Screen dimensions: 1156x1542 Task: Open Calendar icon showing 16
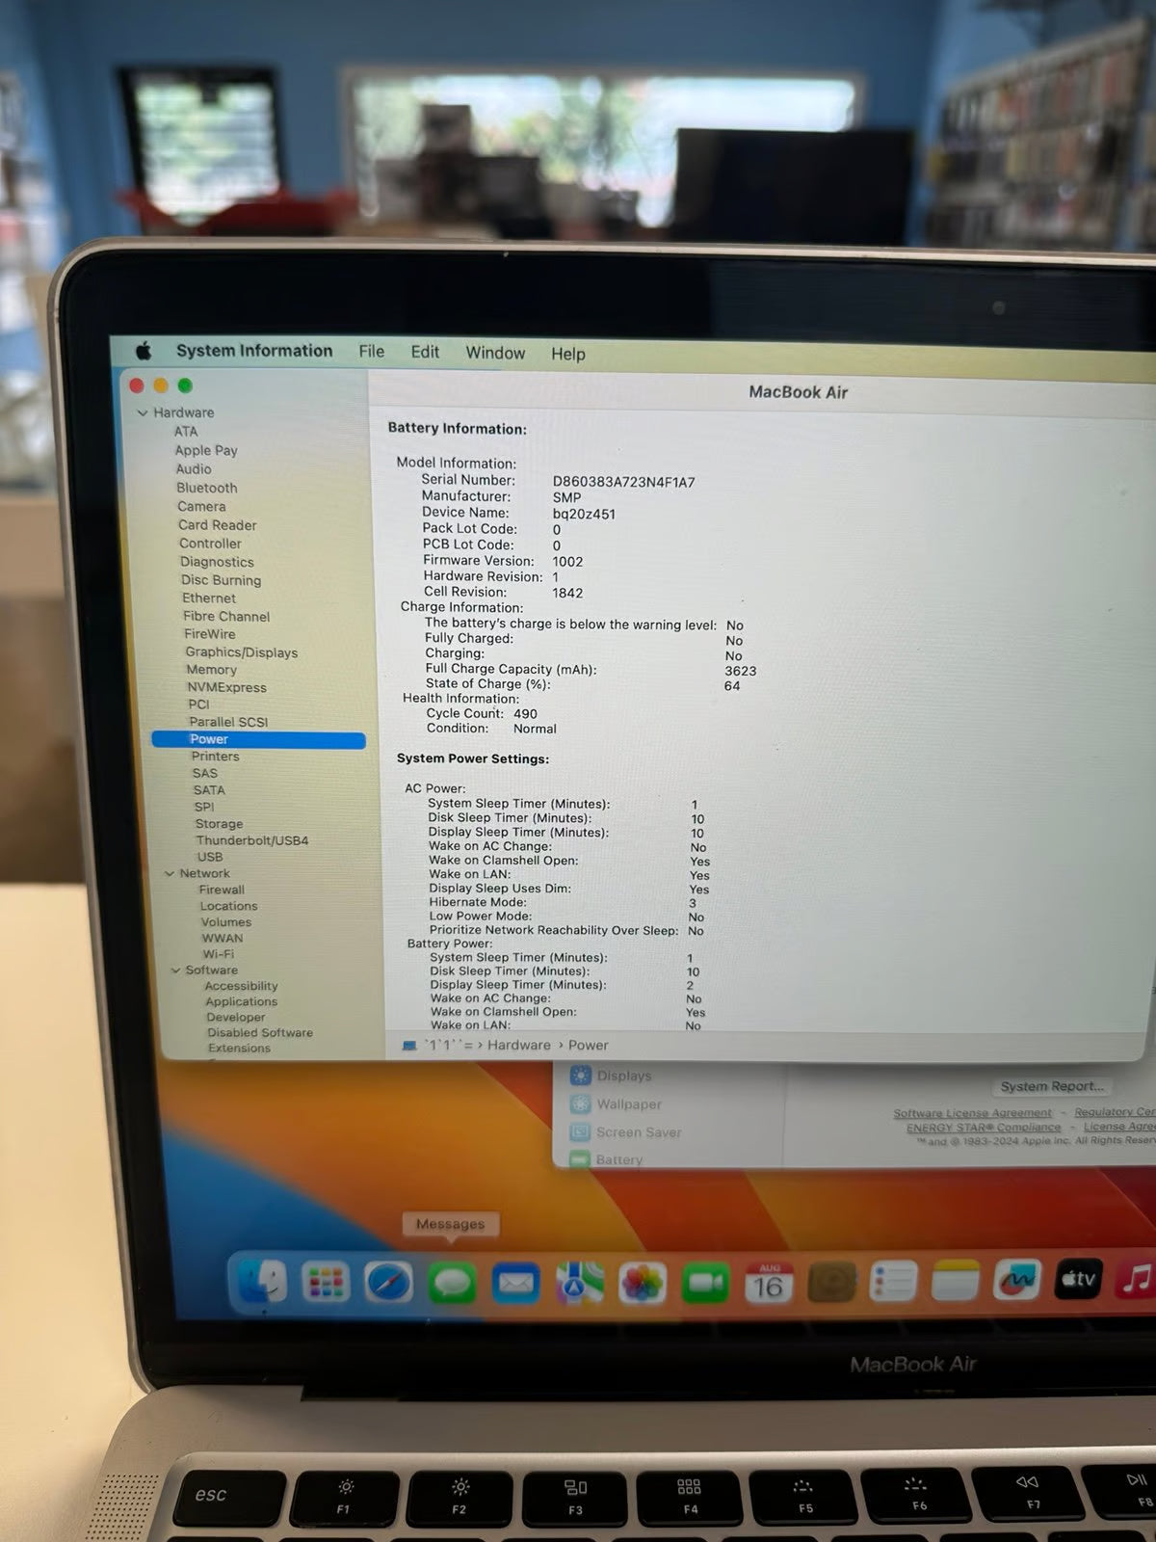point(768,1284)
